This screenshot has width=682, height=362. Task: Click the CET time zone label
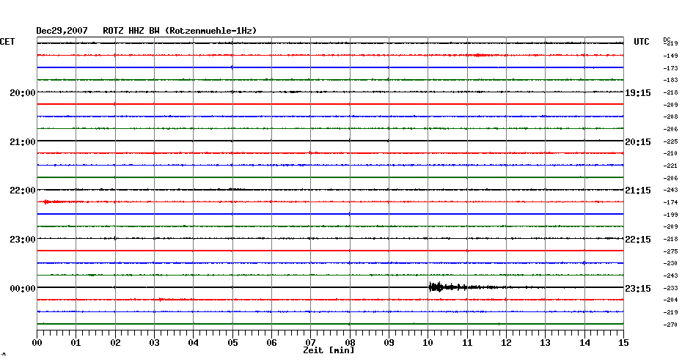coord(7,42)
